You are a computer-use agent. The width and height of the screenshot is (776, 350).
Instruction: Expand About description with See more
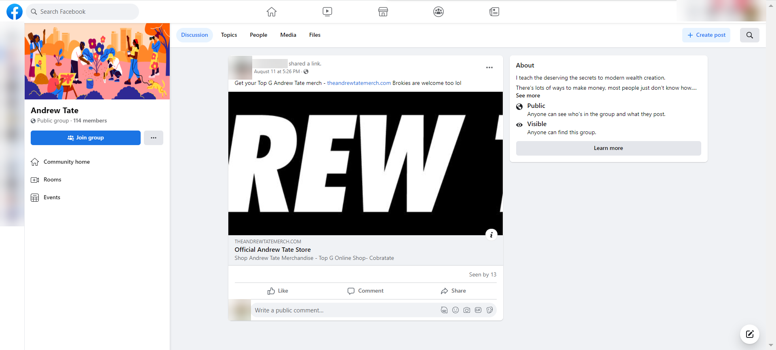click(x=528, y=96)
